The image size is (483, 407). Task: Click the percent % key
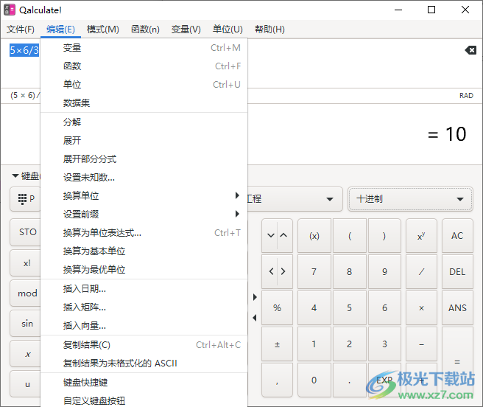(x=277, y=308)
